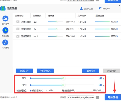Viewport: 121px width, 102px height.
Task: Click the 文件大小 column header
Action: [82, 16]
